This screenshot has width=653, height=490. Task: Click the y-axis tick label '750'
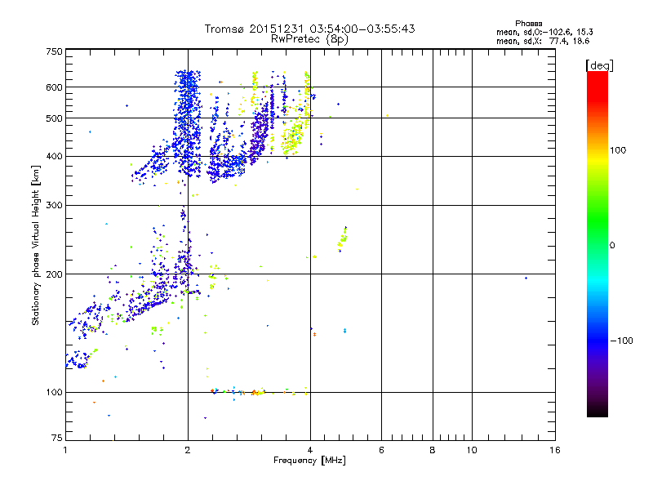[54, 51]
